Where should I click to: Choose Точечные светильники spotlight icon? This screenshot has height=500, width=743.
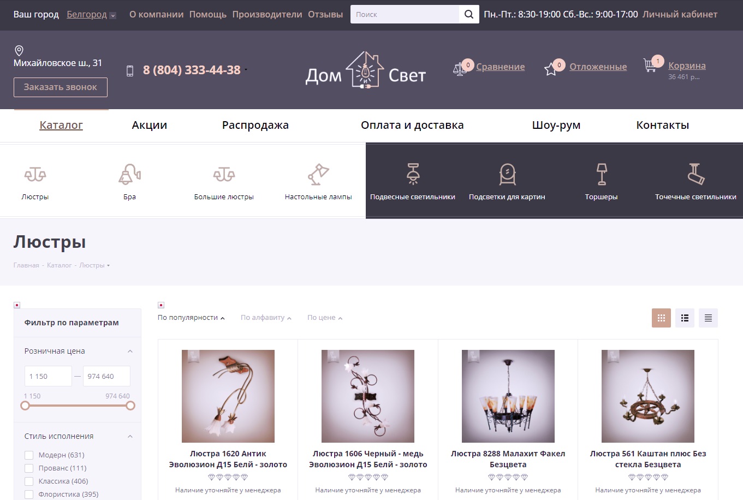(x=696, y=175)
